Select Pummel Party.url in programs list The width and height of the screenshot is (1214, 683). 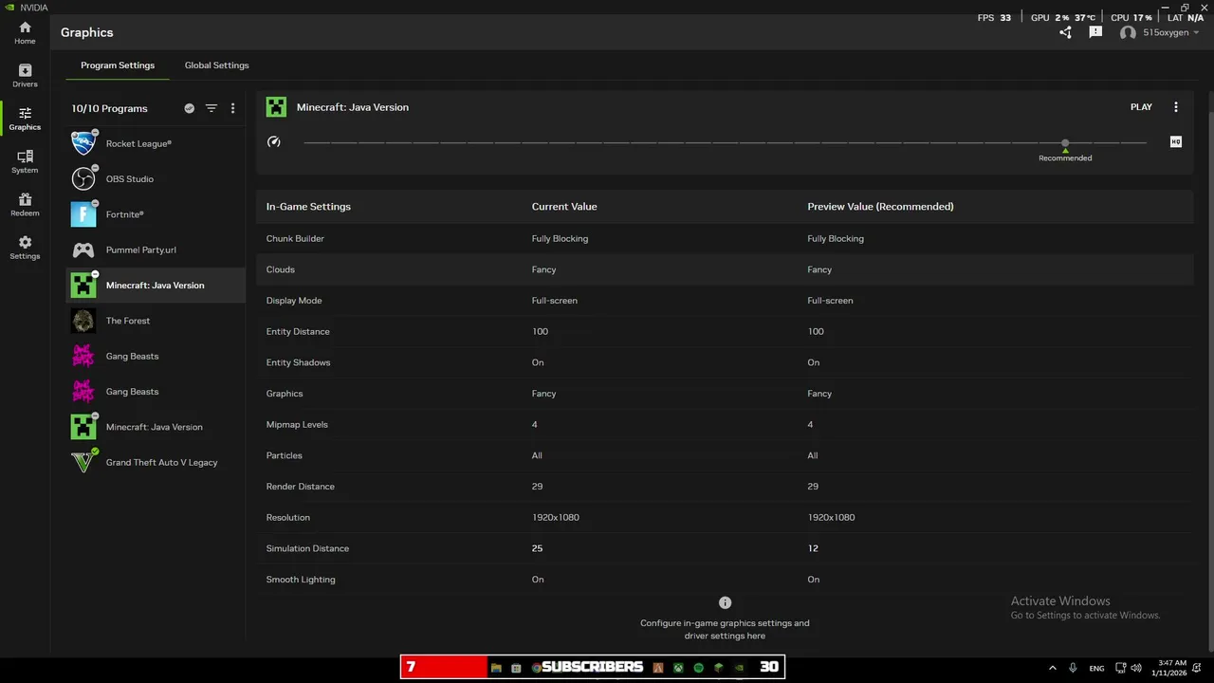(x=156, y=249)
